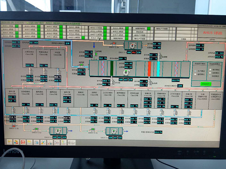The height and width of the screenshot is (169, 226).
Task: Click the green EMD3-1-2a damper
Action: coord(93,130)
